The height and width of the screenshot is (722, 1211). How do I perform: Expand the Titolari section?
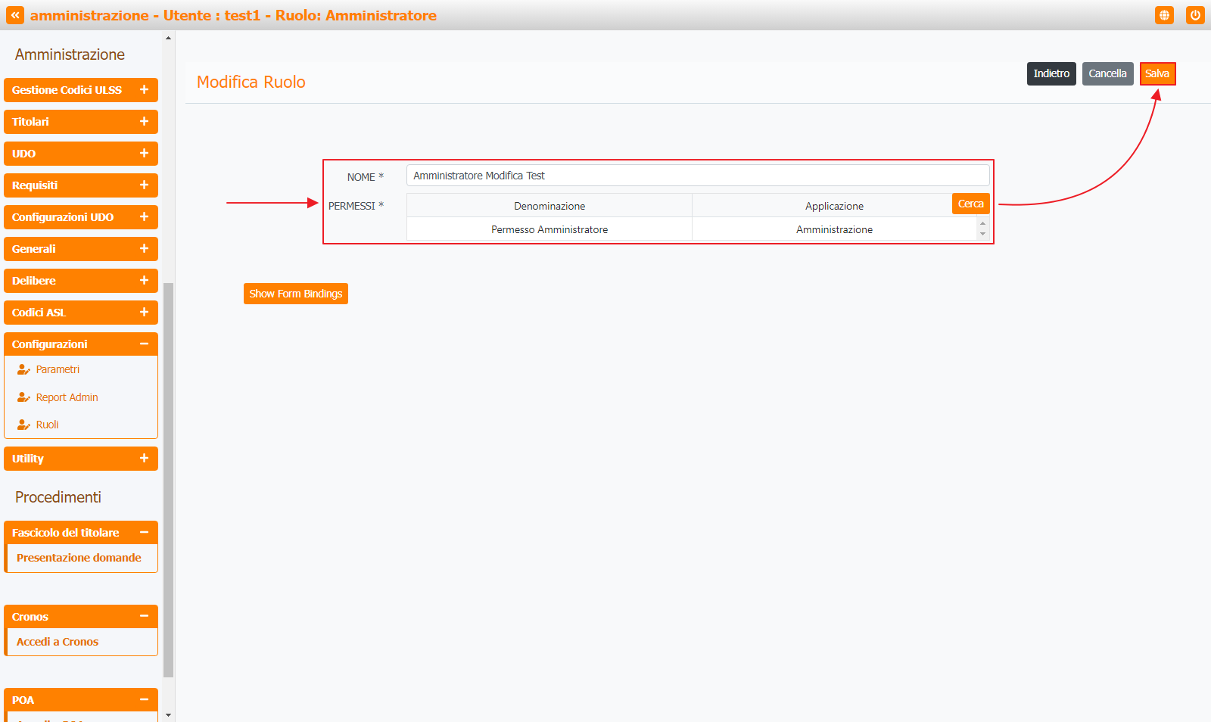point(80,122)
